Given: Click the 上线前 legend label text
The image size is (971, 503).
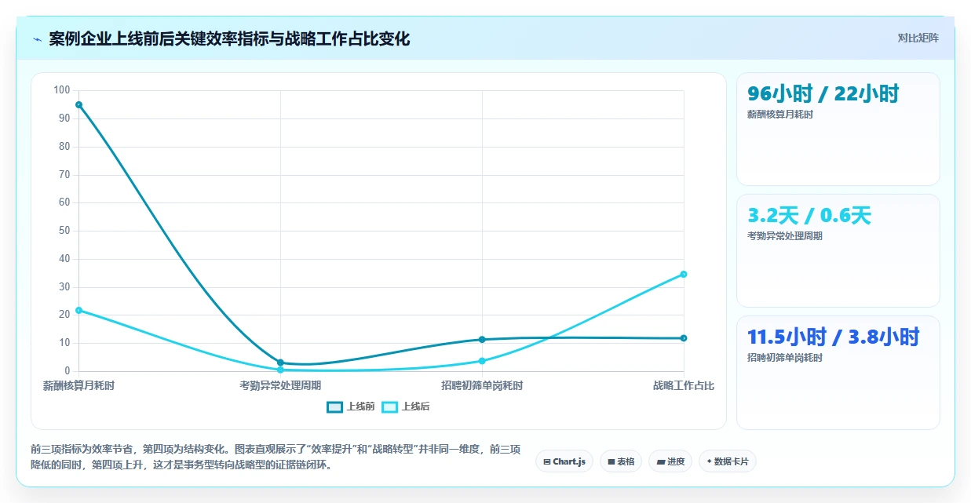Looking at the screenshot, I should pos(361,406).
